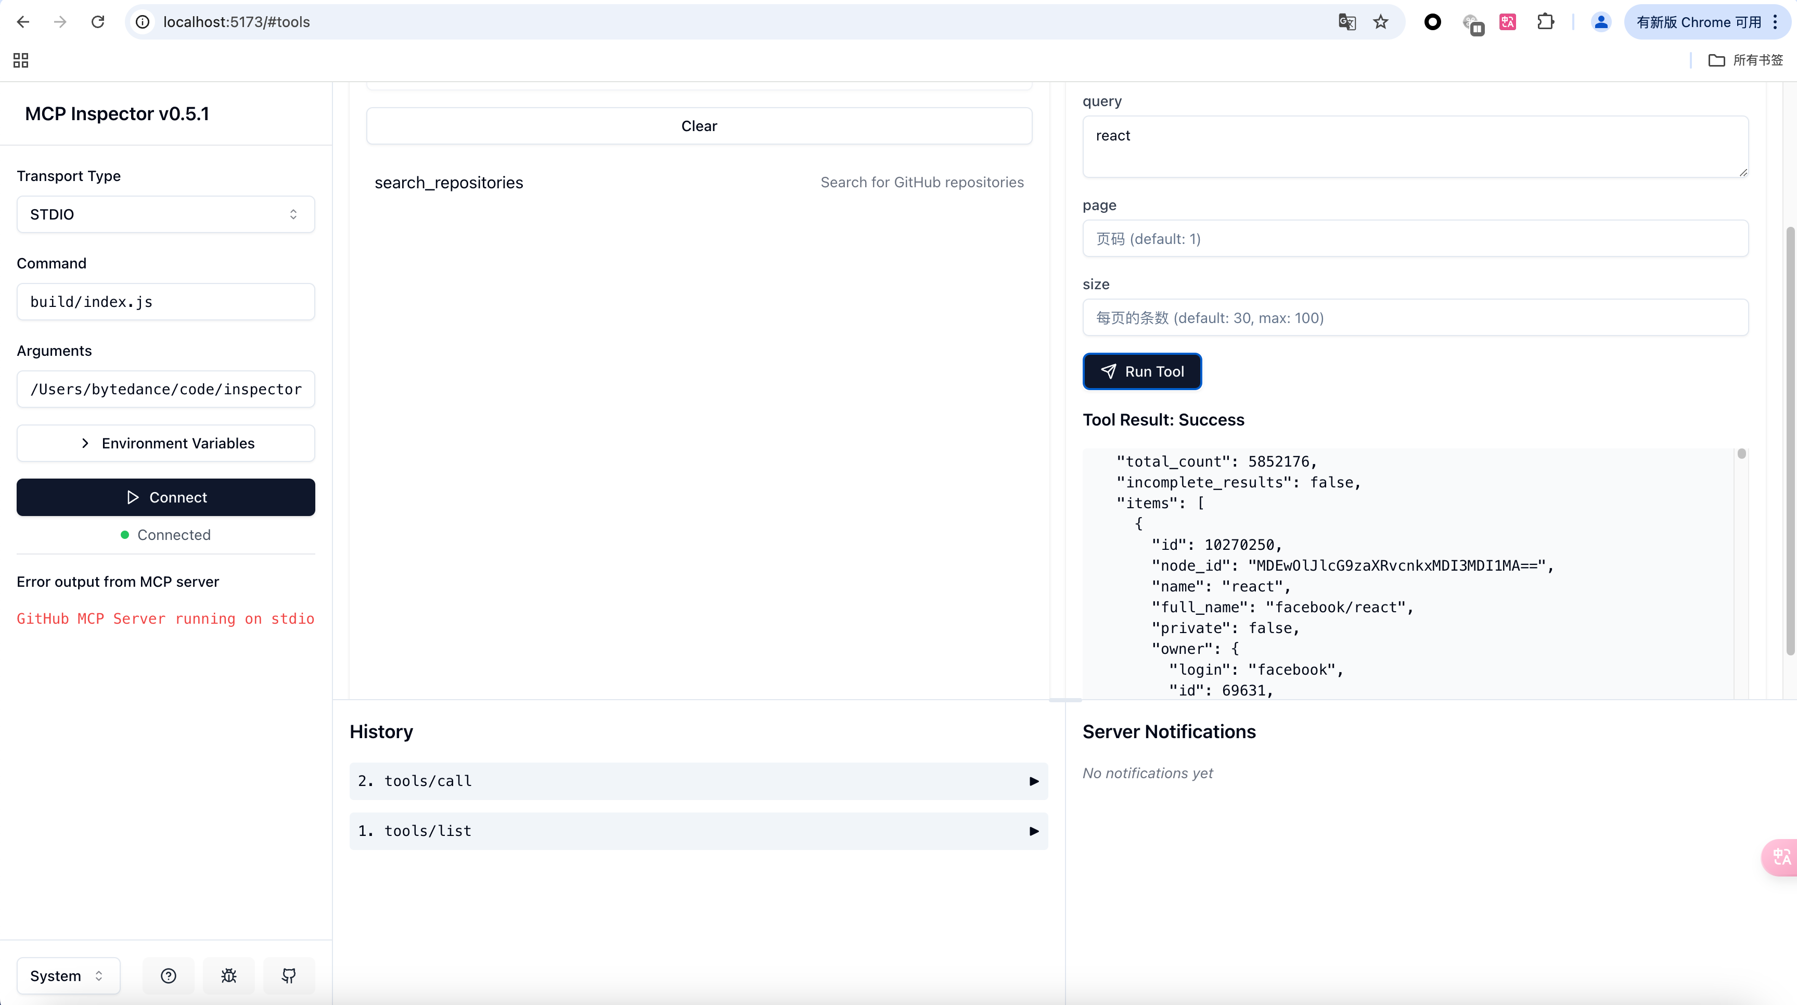
Task: Click the browser reload icon
Action: pos(98,22)
